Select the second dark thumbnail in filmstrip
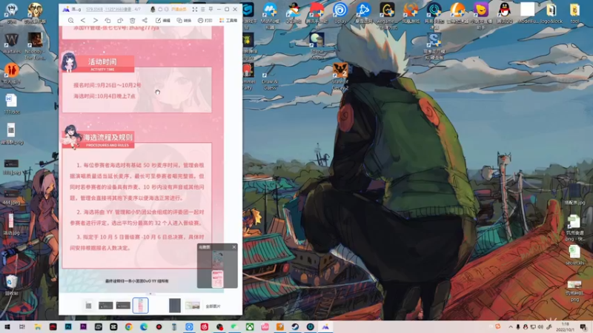The height and width of the screenshot is (333, 593). pyautogui.click(x=105, y=306)
